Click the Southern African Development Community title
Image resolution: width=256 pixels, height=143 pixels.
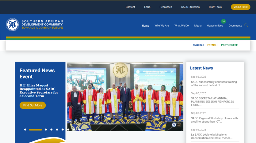42,23
